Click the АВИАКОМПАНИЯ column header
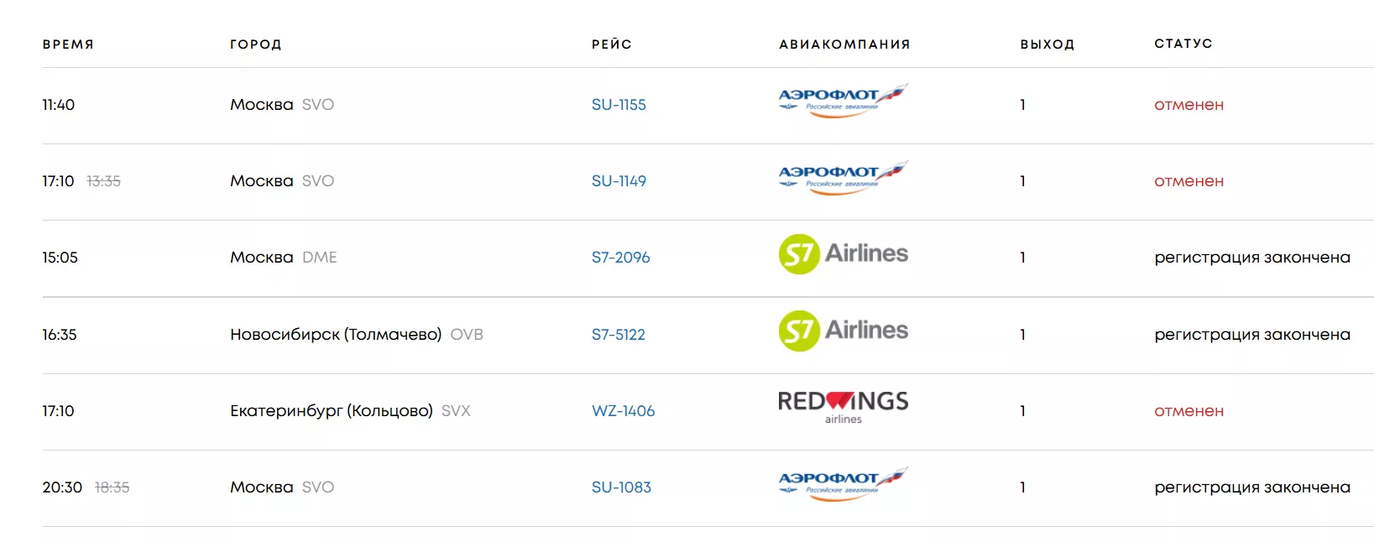The image size is (1374, 542). [x=844, y=44]
